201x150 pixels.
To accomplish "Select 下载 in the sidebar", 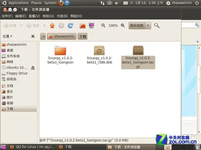I will coord(19,109).
